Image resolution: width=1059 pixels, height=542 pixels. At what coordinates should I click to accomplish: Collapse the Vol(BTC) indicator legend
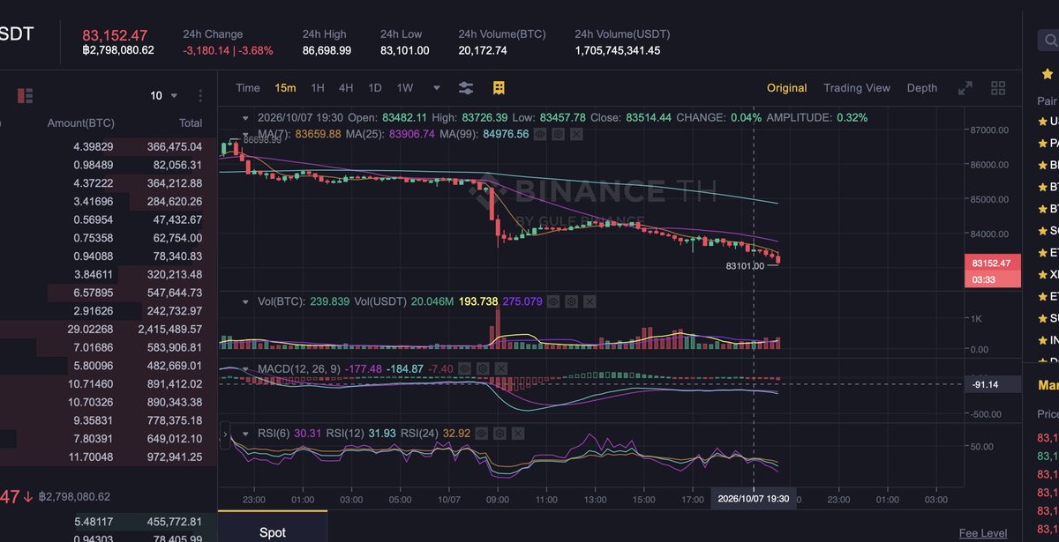click(245, 301)
